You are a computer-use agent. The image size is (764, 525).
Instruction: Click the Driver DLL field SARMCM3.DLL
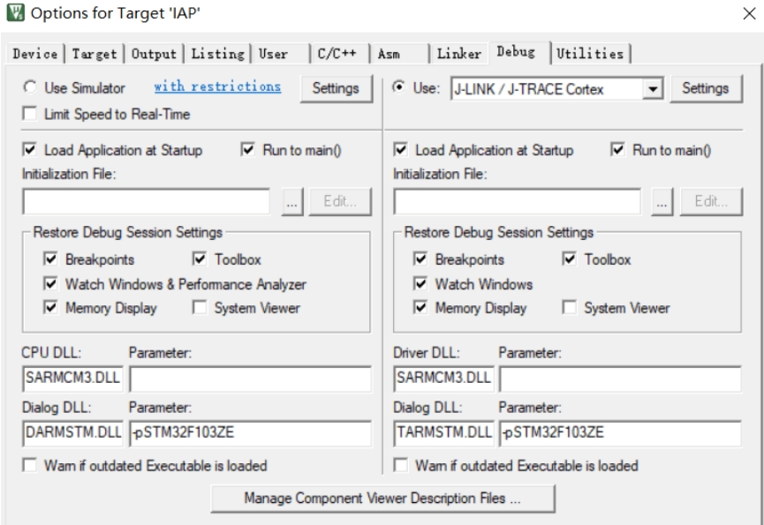coord(443,379)
